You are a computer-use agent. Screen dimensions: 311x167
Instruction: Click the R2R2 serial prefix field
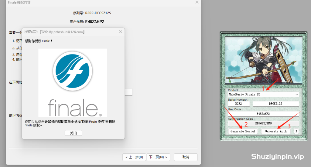pyautogui.click(x=239, y=104)
